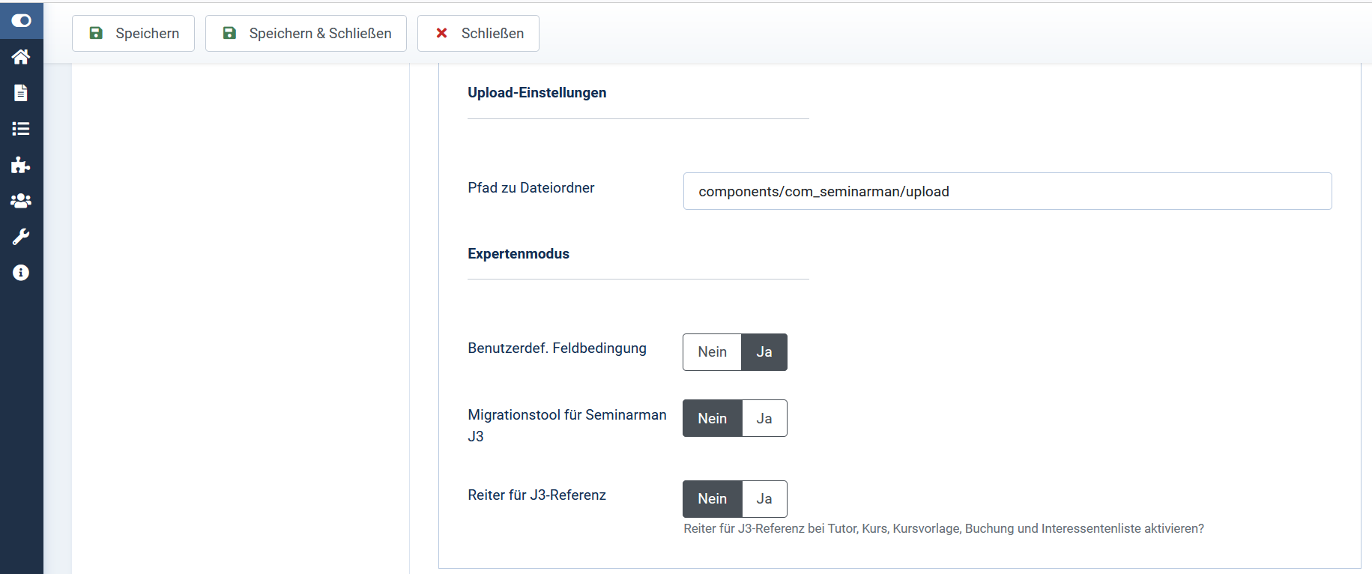The height and width of the screenshot is (574, 1372).
Task: Select the document icon in the sidebar
Action: [x=20, y=93]
